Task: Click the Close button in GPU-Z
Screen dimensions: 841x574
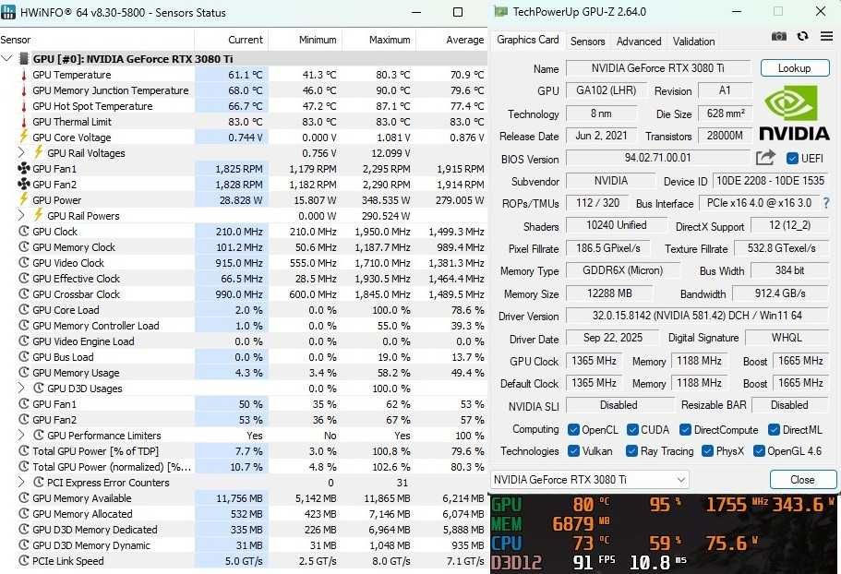Action: click(x=802, y=480)
